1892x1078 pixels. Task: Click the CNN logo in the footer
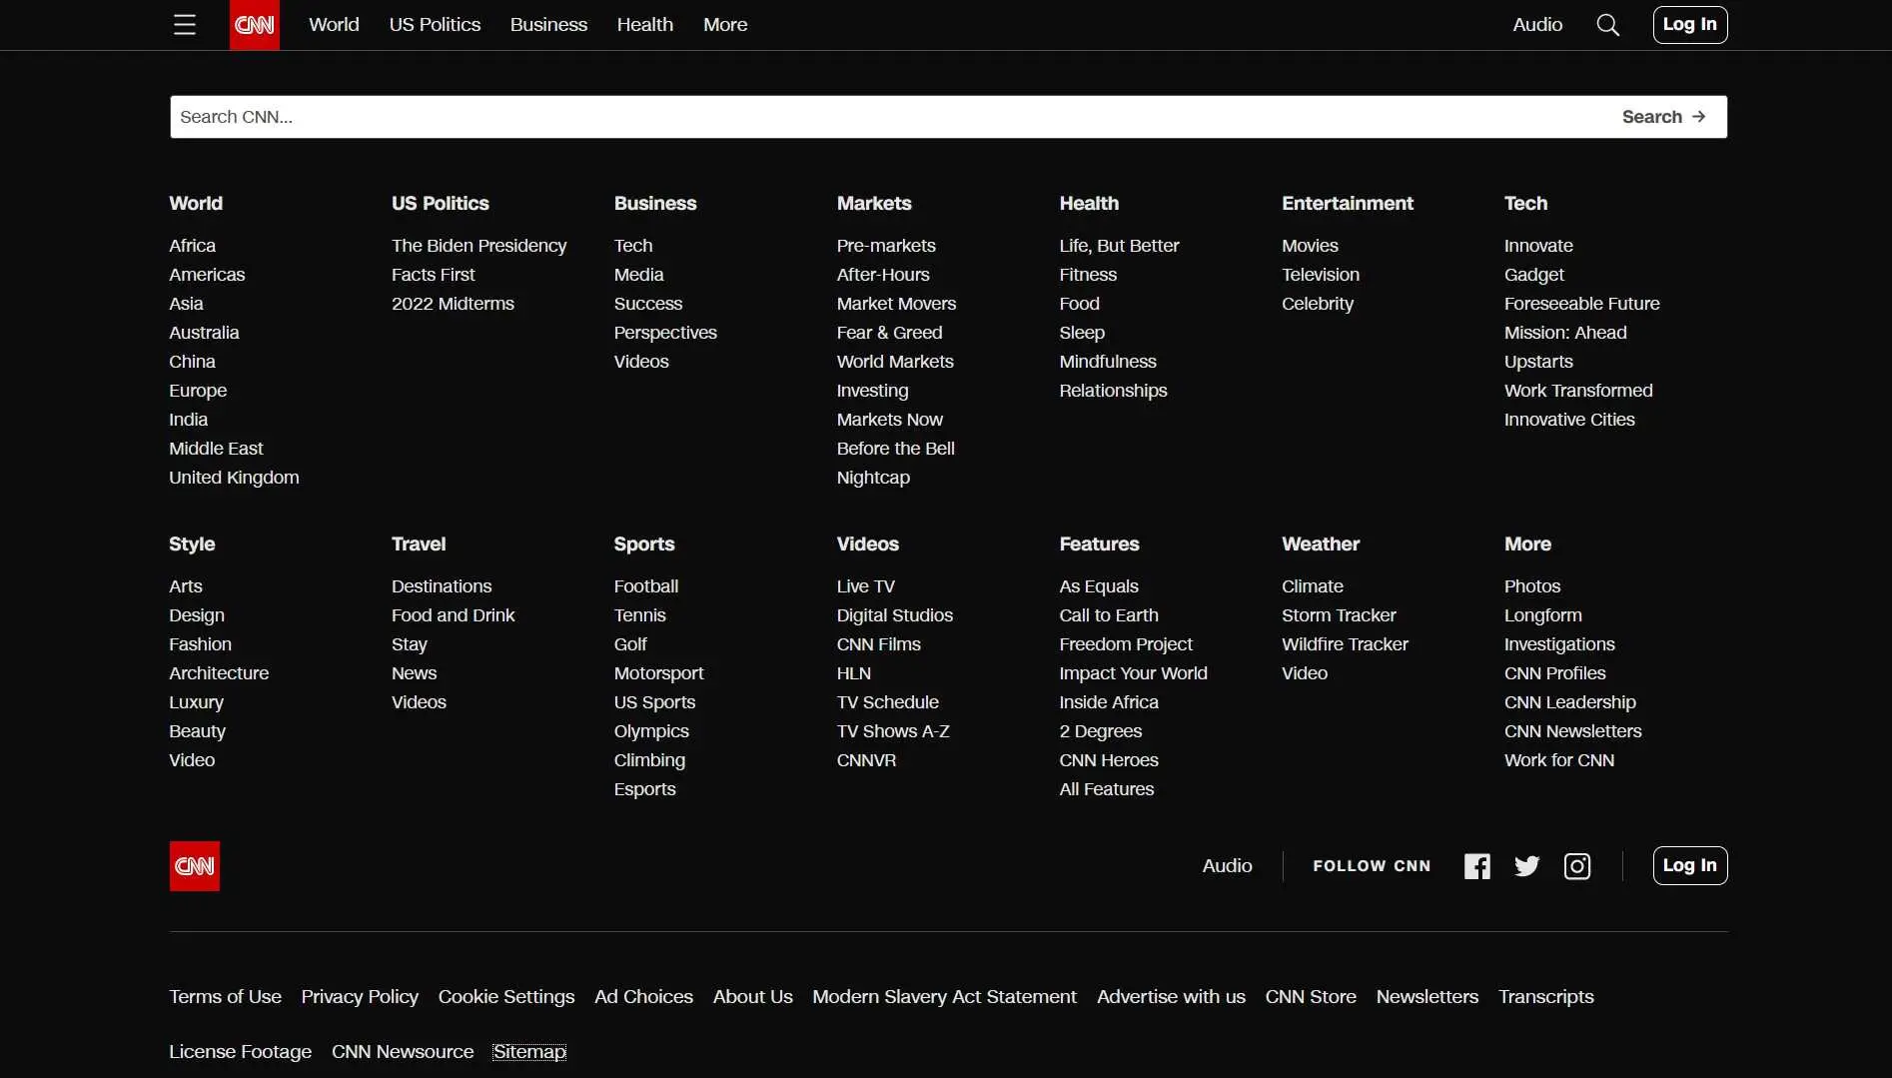pyautogui.click(x=194, y=866)
